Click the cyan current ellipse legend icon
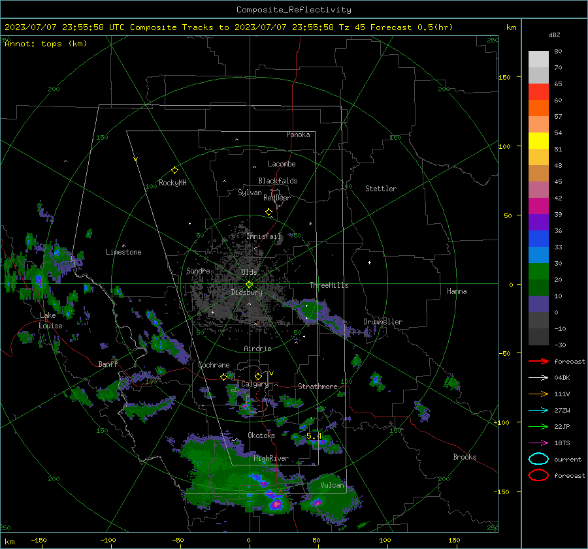Screen dimensions: 588x549 click(538, 459)
